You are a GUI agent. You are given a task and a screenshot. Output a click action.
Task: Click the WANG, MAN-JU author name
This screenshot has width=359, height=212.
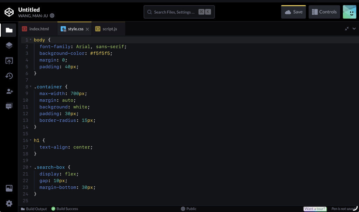pyautogui.click(x=33, y=16)
